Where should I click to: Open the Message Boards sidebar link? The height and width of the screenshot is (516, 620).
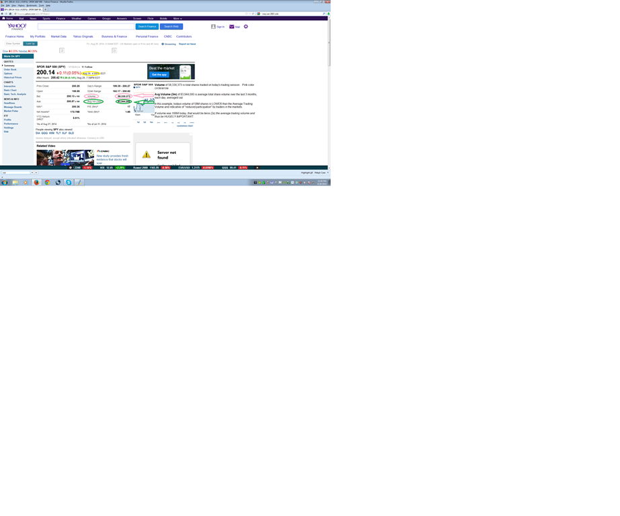click(13, 107)
